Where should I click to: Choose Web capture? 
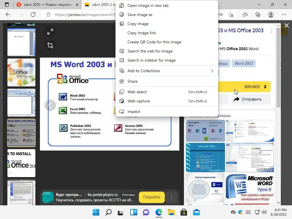coord(167,101)
